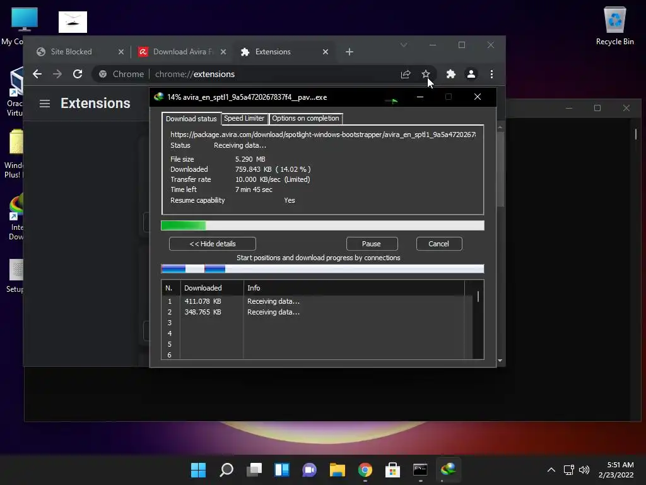Minimize the IDM download dialog
This screenshot has height=485, width=646.
420,97
